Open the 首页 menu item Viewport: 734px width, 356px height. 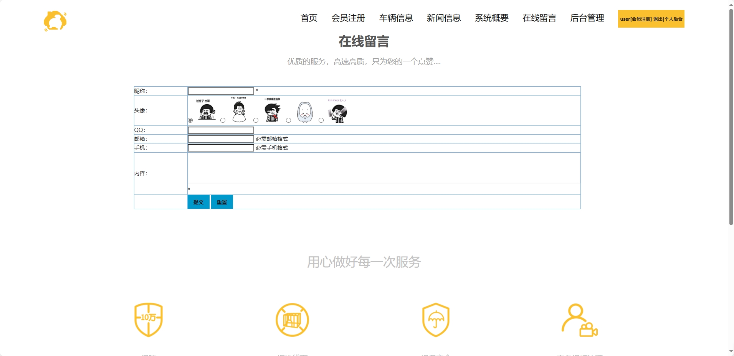click(308, 18)
